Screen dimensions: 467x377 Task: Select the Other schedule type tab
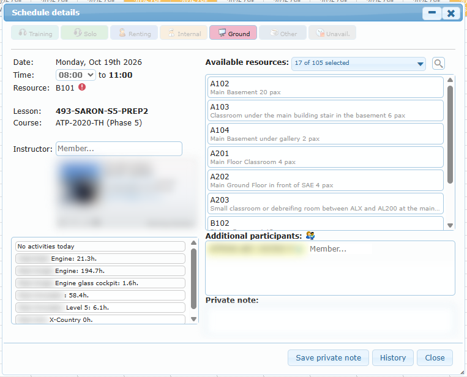(283, 33)
